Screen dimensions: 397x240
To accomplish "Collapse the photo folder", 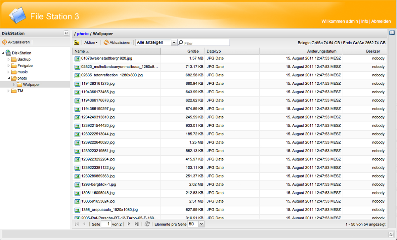I will (9, 78).
